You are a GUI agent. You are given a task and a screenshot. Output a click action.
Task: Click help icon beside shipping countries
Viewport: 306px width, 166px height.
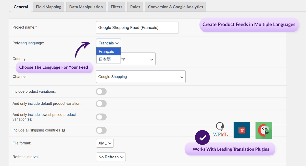click(x=63, y=130)
